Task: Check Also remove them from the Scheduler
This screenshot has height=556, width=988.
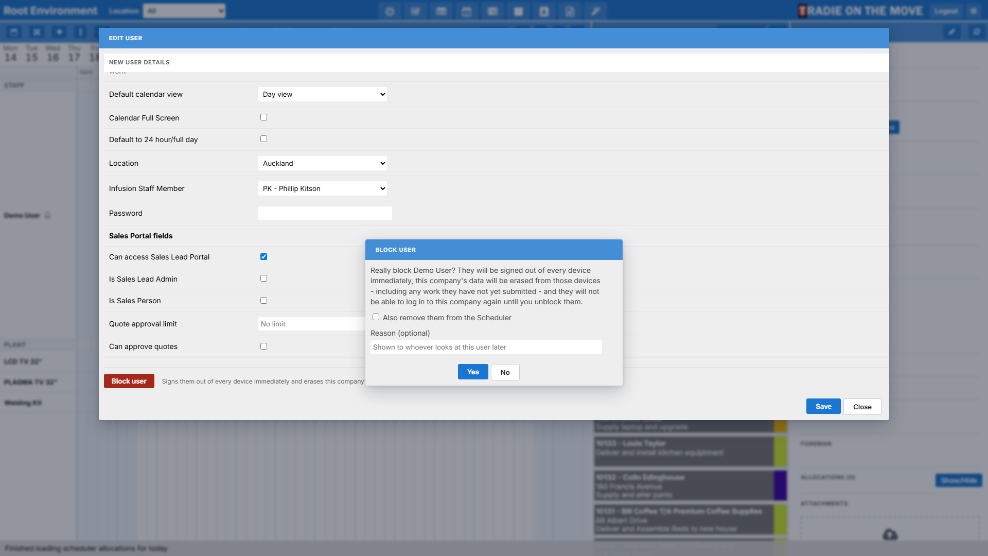Action: tap(376, 317)
